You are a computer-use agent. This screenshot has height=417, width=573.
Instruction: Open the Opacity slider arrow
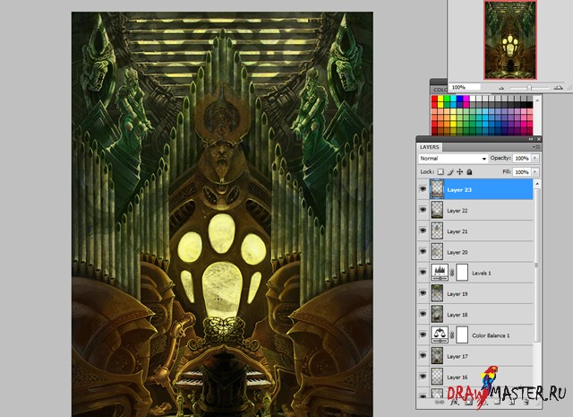click(x=535, y=158)
